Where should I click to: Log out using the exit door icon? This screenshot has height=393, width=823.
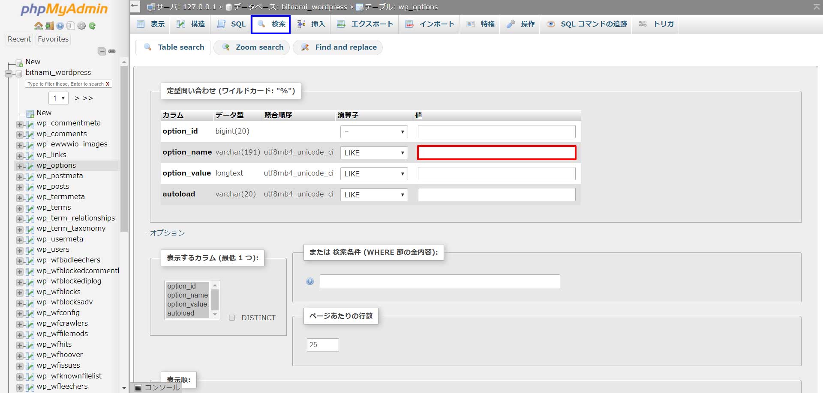pos(49,26)
